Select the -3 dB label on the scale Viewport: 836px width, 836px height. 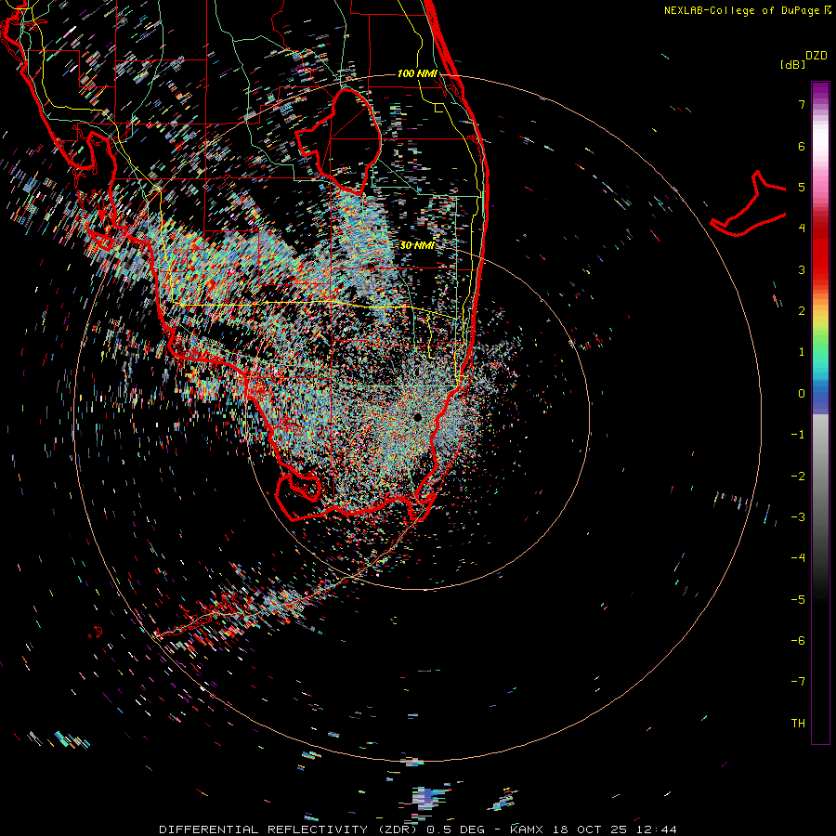798,516
